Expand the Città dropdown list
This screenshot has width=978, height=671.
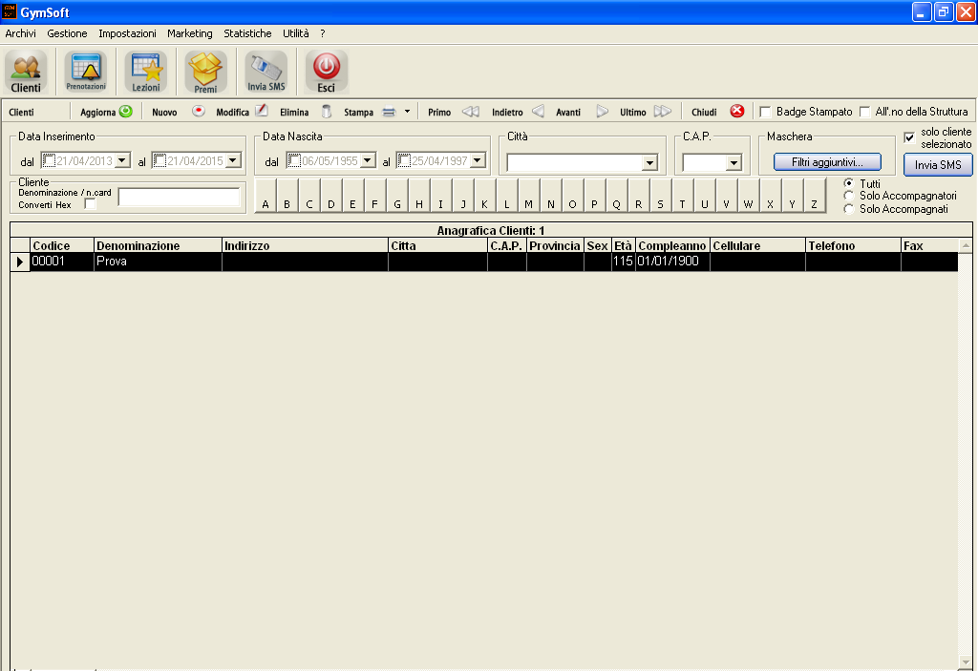[x=649, y=163]
